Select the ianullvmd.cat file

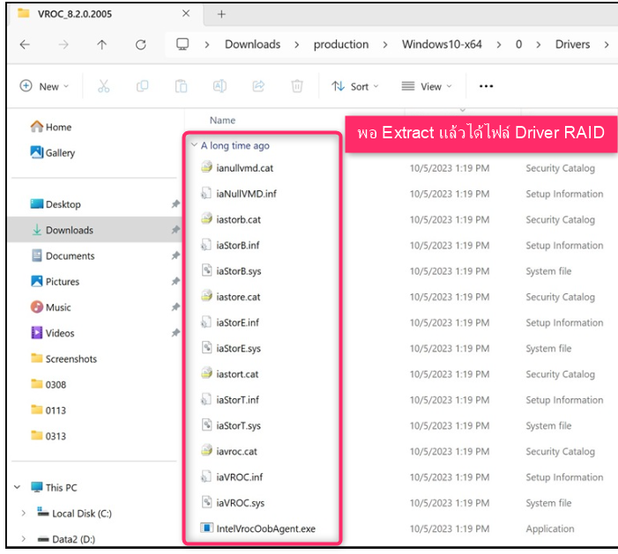pyautogui.click(x=237, y=167)
